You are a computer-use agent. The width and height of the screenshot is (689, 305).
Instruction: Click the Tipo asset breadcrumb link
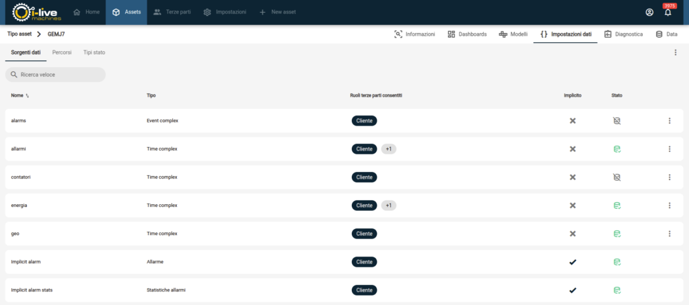point(19,34)
